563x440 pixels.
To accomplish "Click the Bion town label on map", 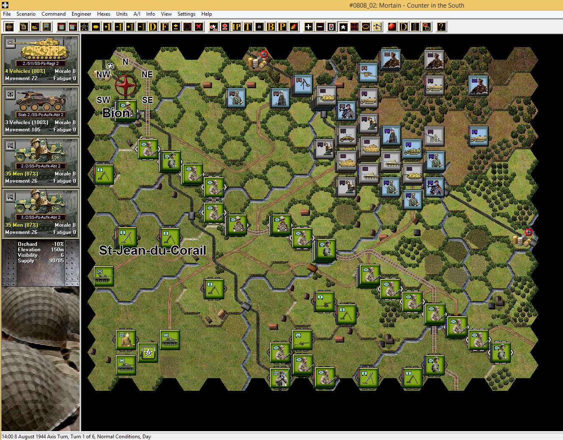I will pos(116,113).
